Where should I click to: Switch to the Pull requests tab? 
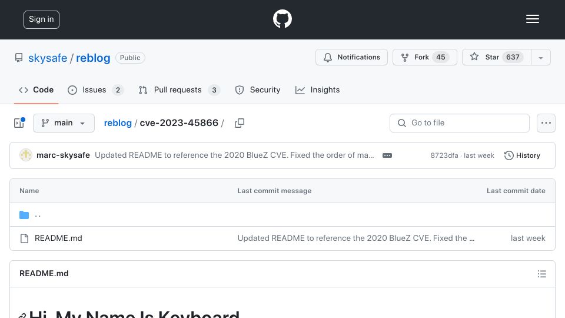[x=179, y=90]
